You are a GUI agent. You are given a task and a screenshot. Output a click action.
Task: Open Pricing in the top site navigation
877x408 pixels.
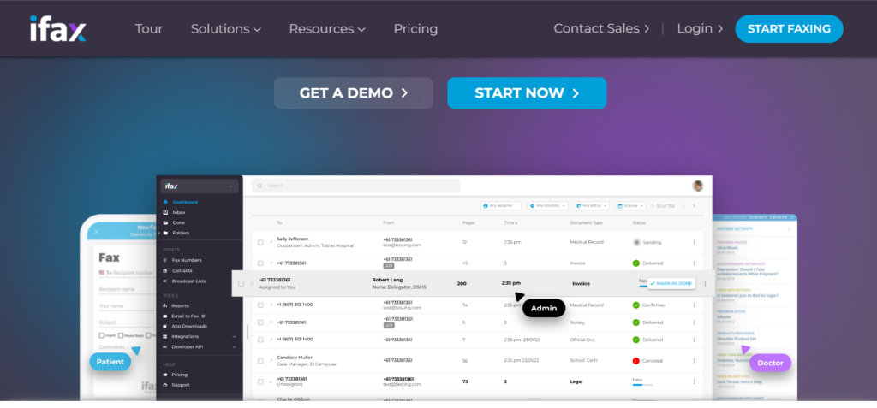click(415, 28)
